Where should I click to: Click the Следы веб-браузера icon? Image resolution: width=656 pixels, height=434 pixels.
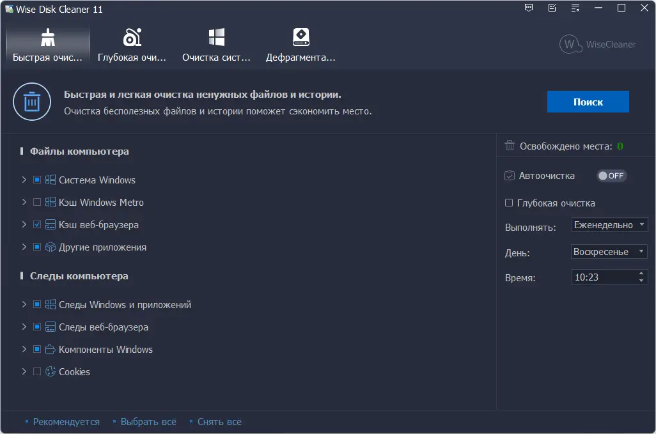(51, 327)
